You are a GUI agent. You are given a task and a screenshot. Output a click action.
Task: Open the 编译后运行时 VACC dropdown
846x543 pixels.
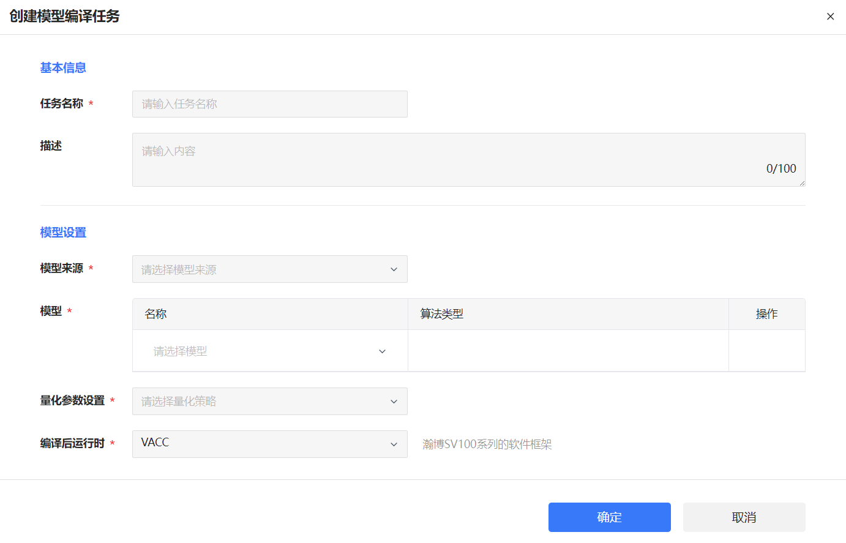click(x=270, y=444)
